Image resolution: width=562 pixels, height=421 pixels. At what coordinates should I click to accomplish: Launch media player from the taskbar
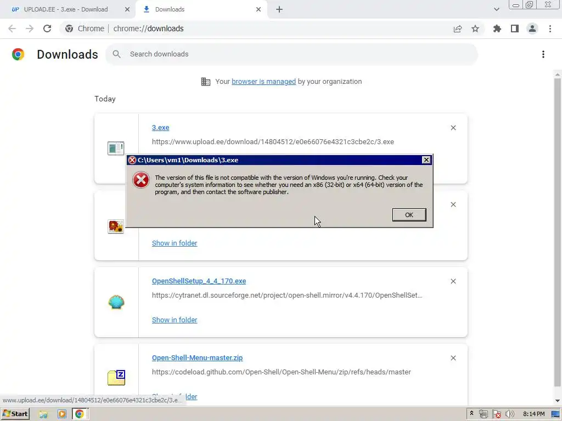pos(61,414)
